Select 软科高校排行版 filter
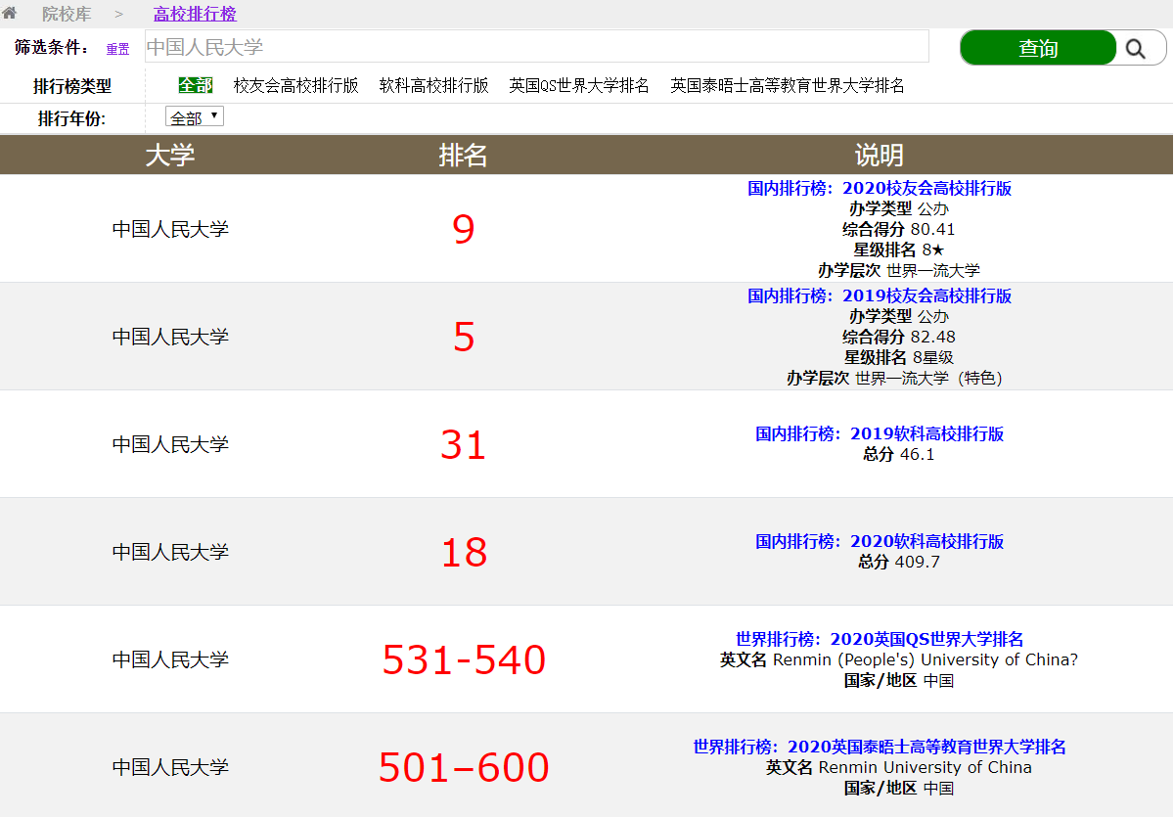1174x817 pixels. tap(433, 85)
